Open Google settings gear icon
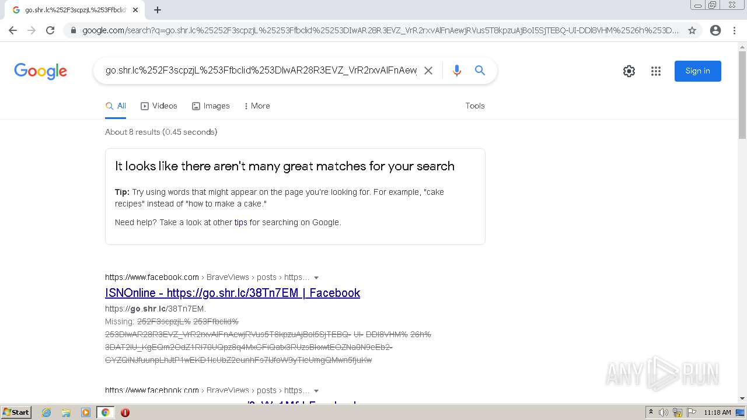Screen dimensions: 747x420 (629, 71)
